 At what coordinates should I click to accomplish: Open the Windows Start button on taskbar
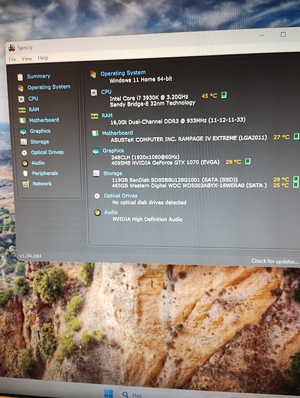[x=109, y=393]
